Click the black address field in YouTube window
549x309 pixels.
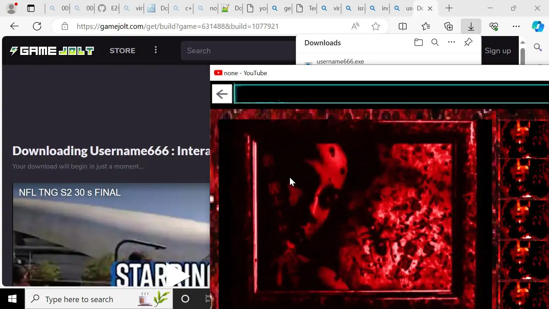tap(391, 93)
